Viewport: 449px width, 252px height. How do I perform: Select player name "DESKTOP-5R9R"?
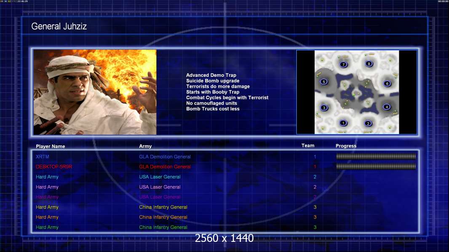(x=54, y=167)
